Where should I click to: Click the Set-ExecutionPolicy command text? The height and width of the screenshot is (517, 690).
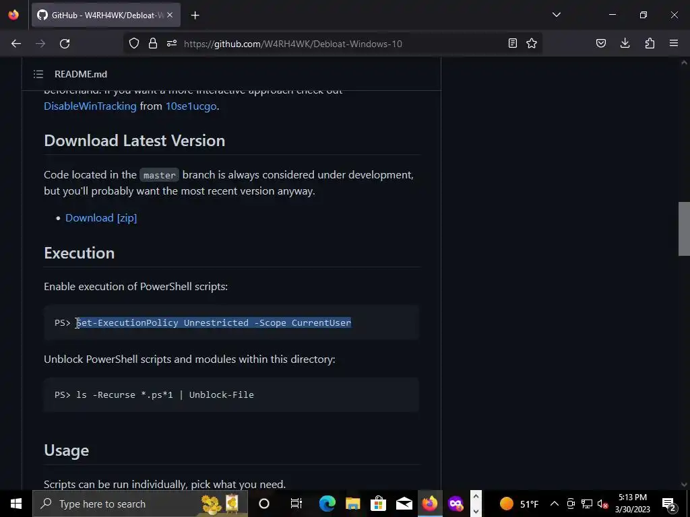coord(214,322)
